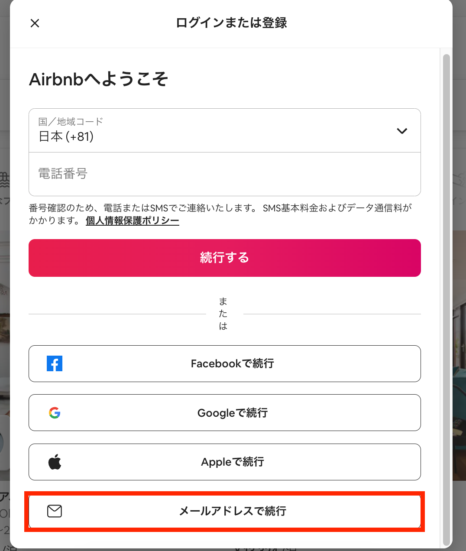Click the または divider text

click(223, 314)
